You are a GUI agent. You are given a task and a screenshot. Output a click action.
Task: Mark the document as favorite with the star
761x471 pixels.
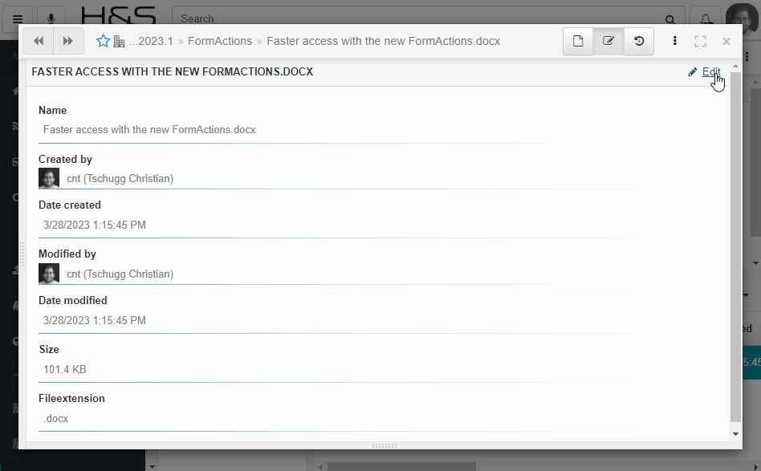(x=103, y=41)
